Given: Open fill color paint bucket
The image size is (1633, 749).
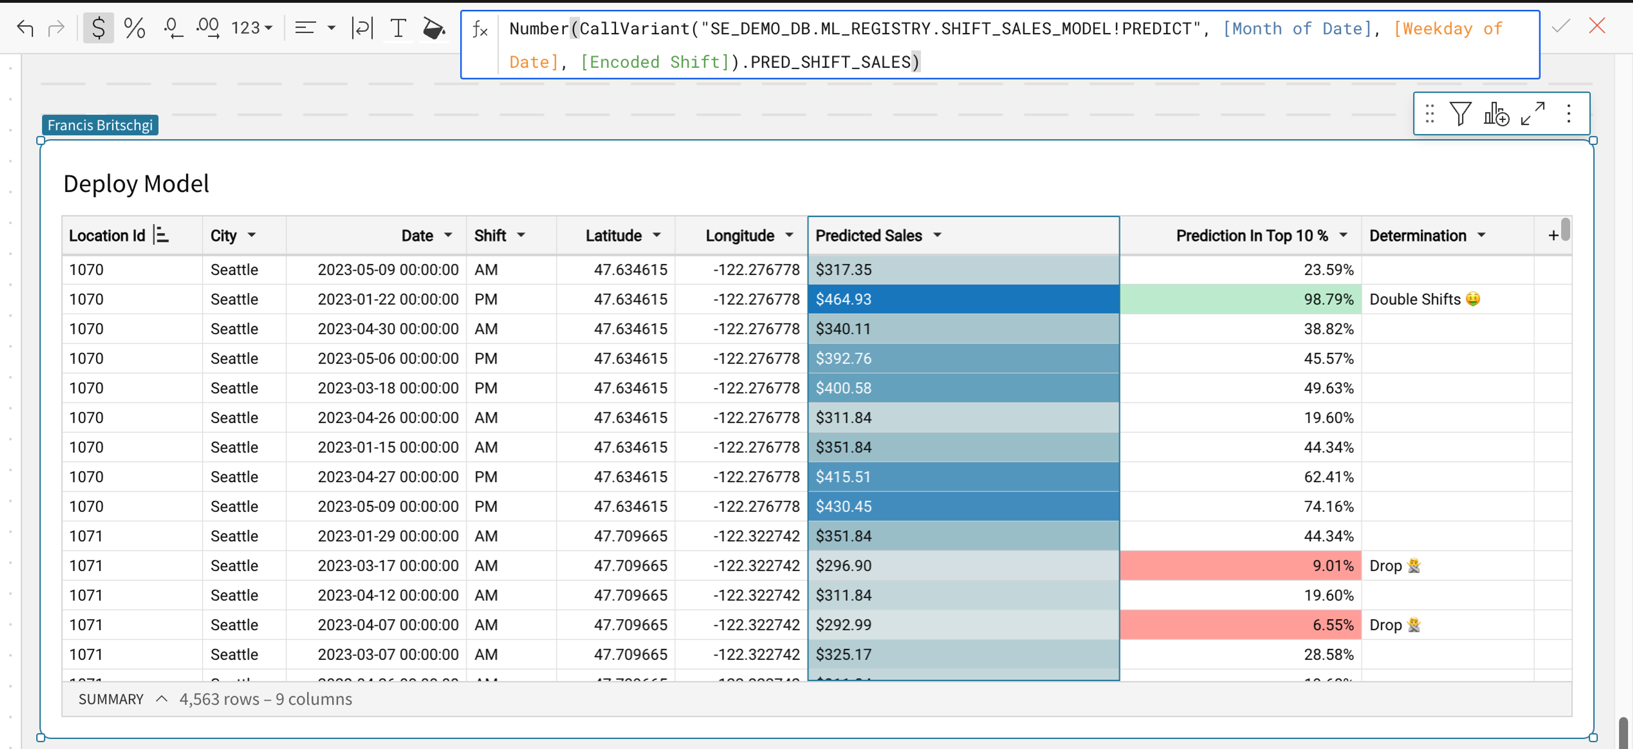Looking at the screenshot, I should point(434,28).
